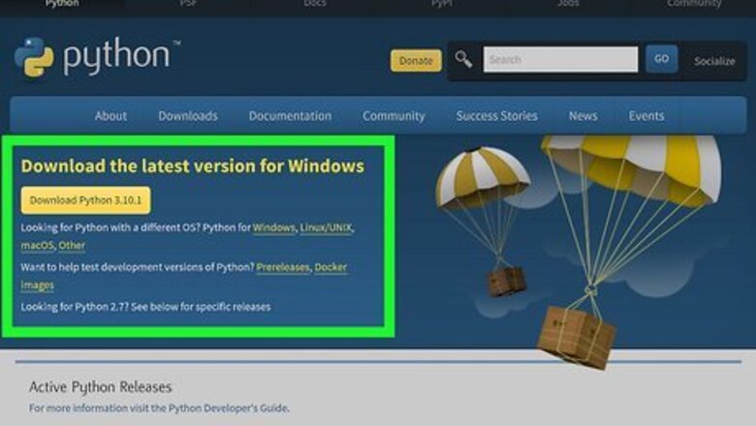
Task: Click 'Download the latest version for Windows' heading
Action: 192,167
